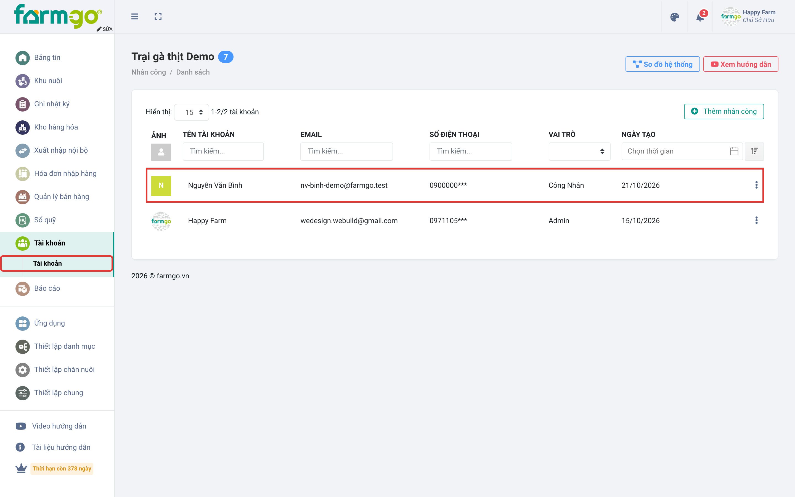Click email nv-binh-demo@farmgo.test
The image size is (795, 497).
coord(344,185)
